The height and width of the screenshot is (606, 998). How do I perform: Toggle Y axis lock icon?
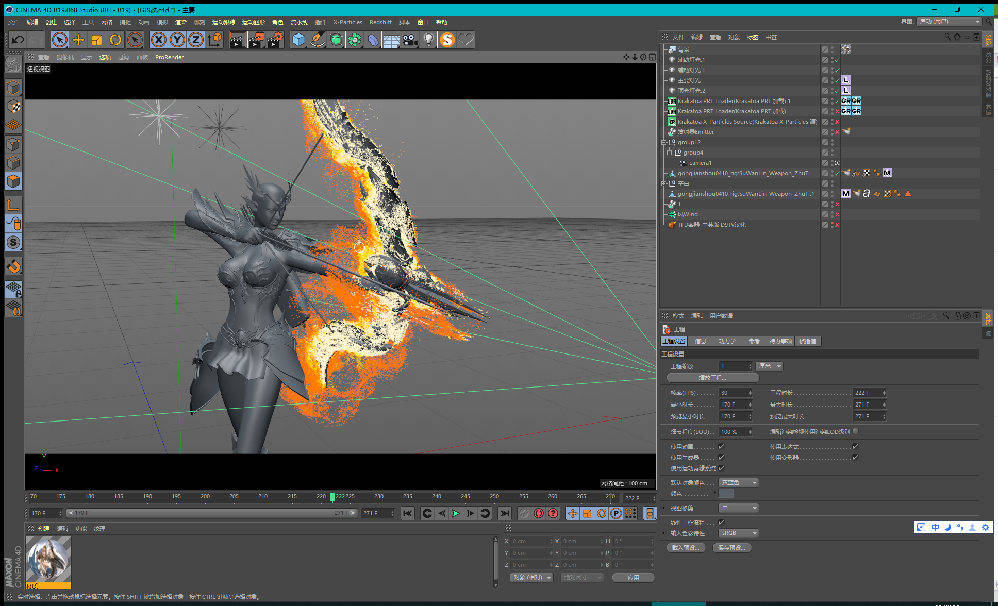click(x=177, y=40)
